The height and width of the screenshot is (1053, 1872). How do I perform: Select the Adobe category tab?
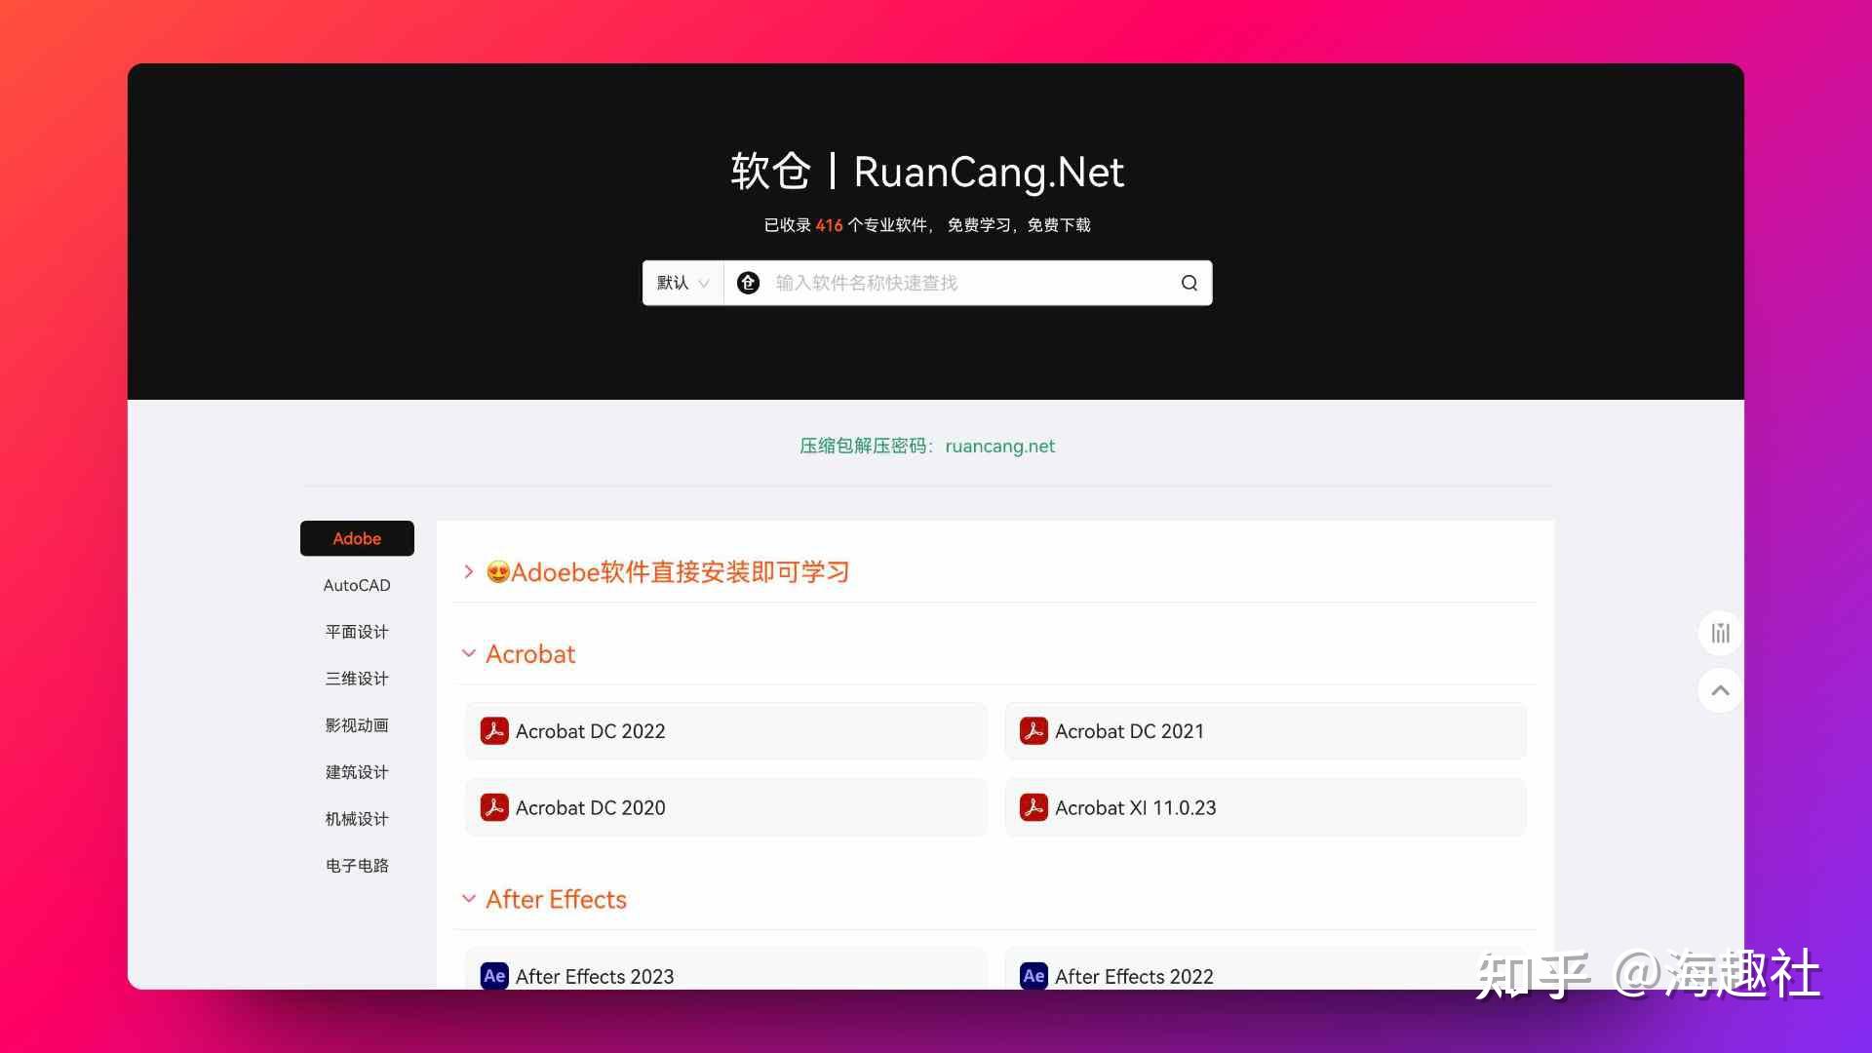coord(357,538)
